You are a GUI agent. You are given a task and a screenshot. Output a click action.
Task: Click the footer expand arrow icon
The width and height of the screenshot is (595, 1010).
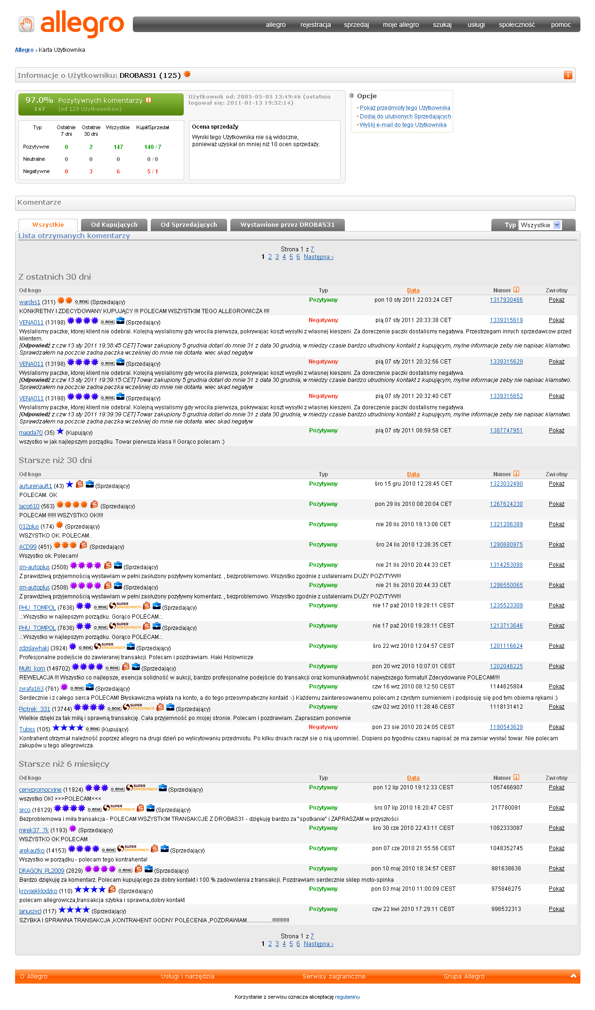coord(573,976)
